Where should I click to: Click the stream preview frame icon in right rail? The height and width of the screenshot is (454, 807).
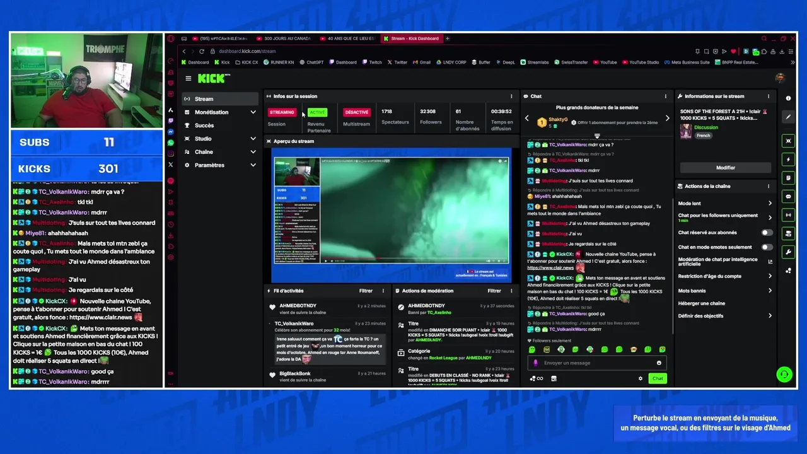point(788,141)
